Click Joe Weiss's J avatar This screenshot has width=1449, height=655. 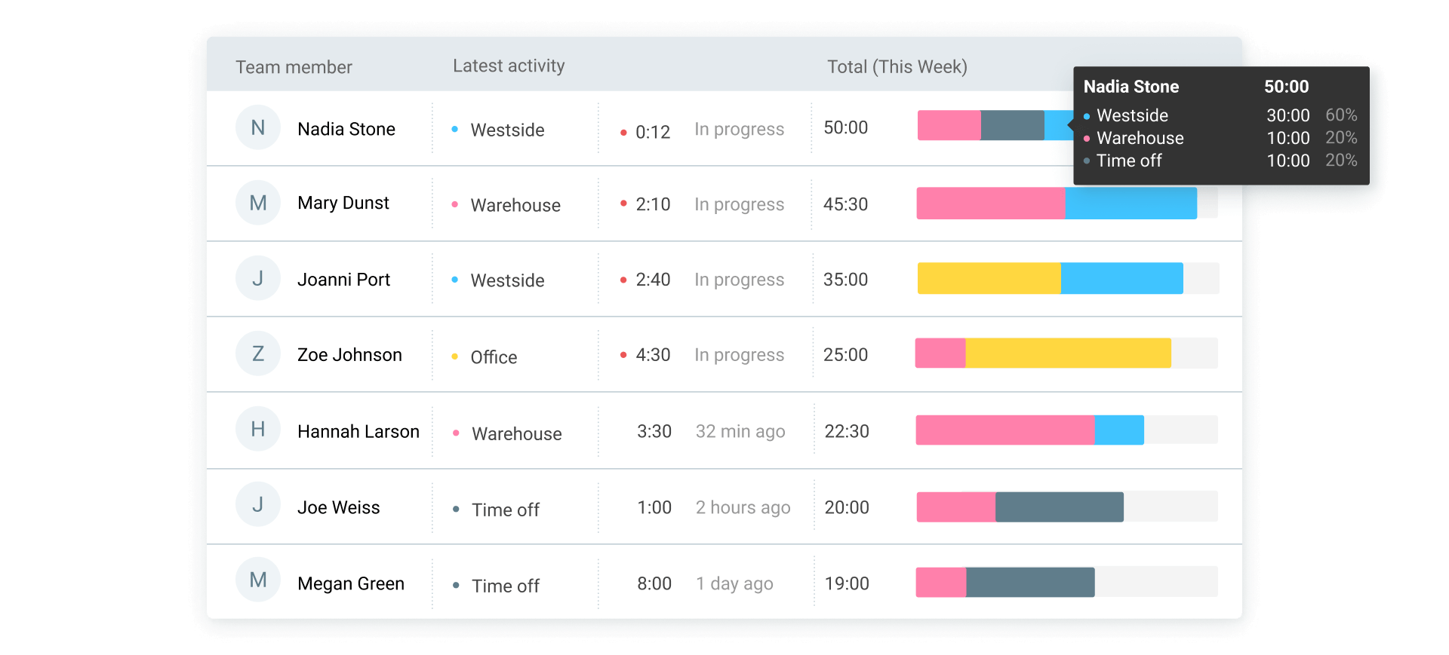click(x=258, y=504)
